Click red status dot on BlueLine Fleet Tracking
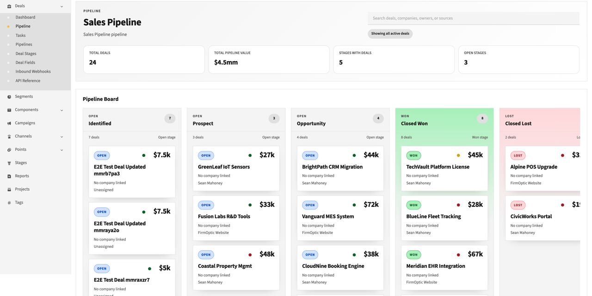 pyautogui.click(x=458, y=205)
